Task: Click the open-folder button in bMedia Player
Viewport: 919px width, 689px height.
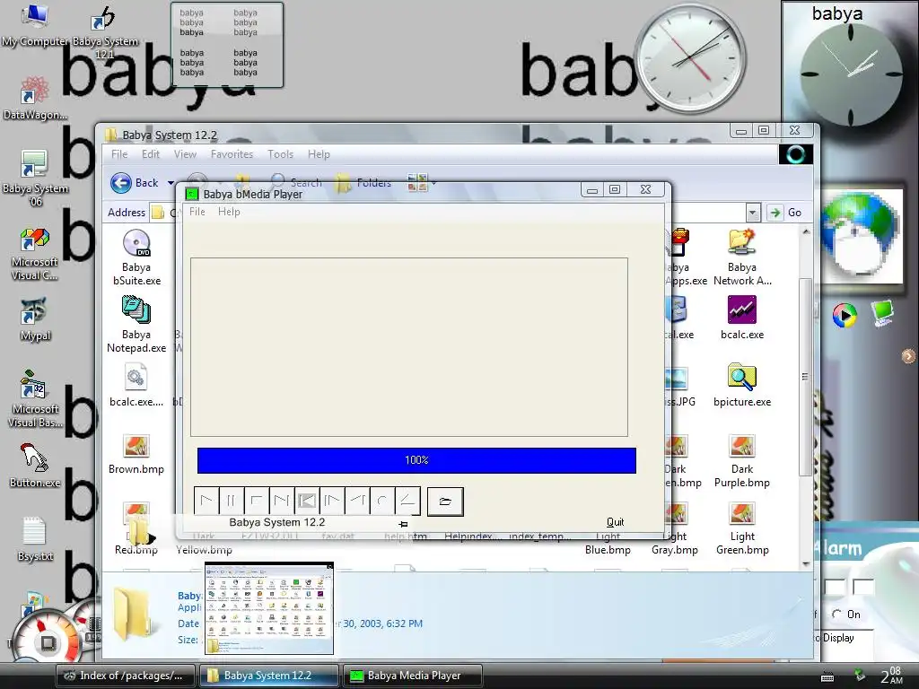Action: click(445, 501)
